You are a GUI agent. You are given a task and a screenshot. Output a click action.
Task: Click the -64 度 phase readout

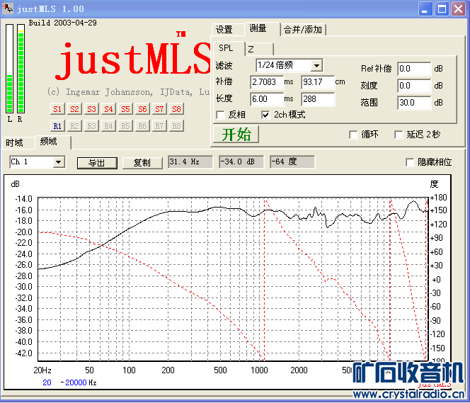pos(292,162)
